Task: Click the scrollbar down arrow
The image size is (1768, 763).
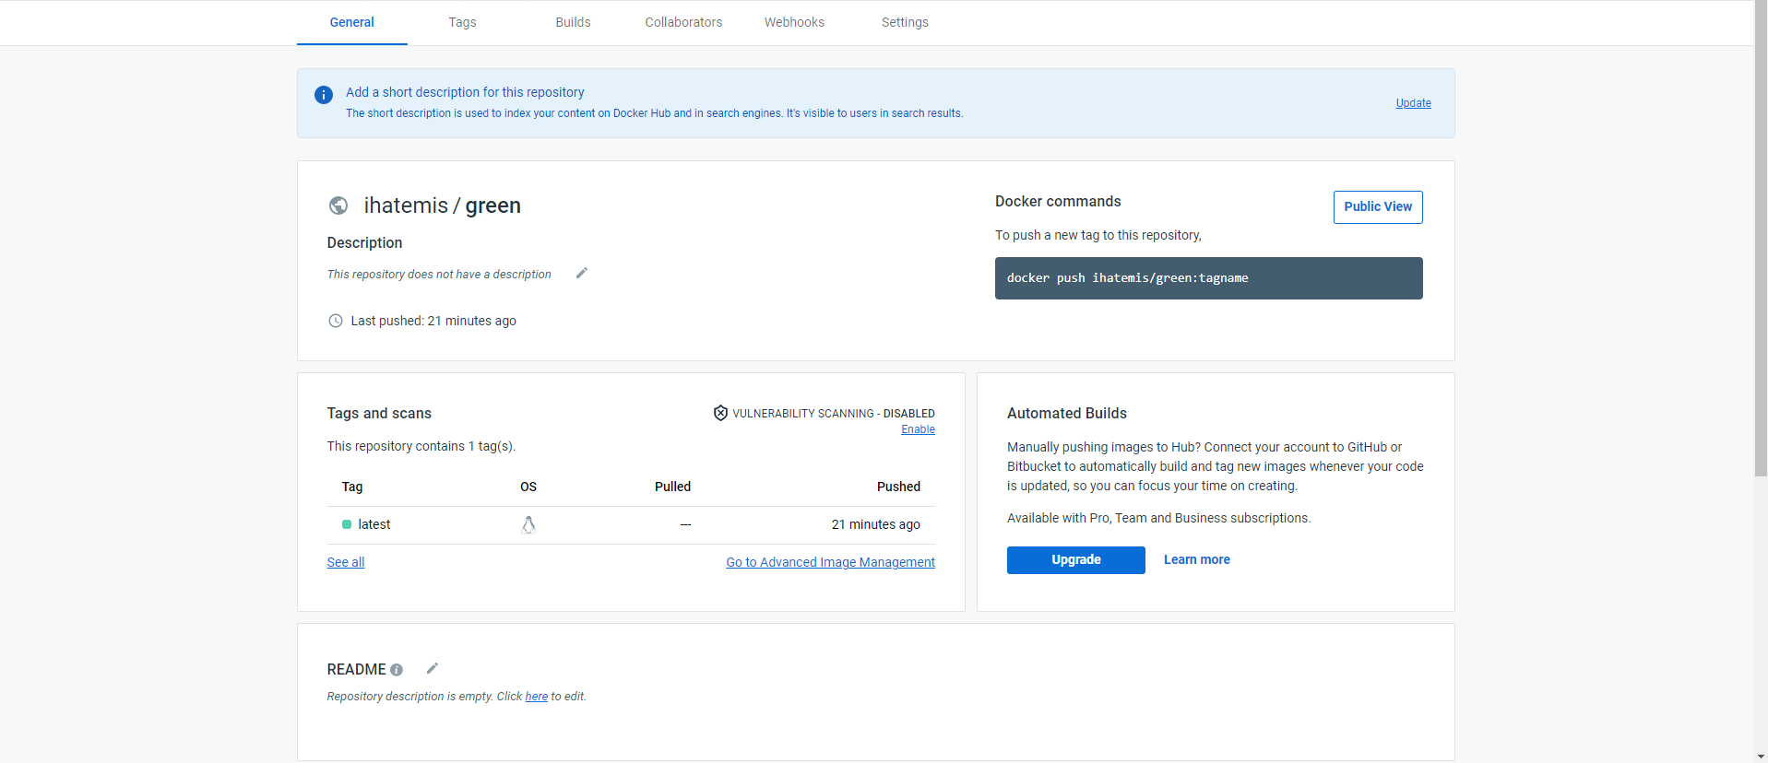Action: [x=1761, y=757]
